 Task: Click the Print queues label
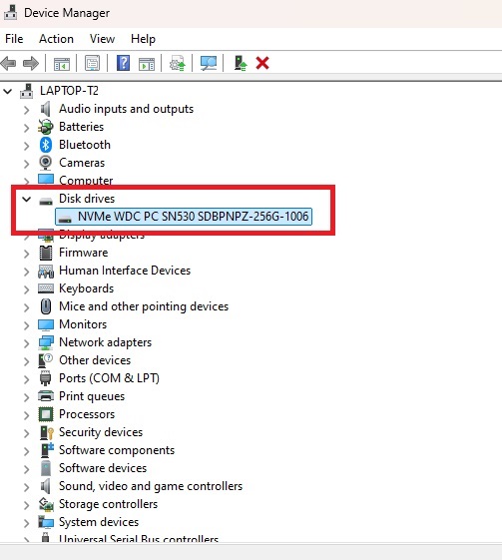tap(92, 396)
